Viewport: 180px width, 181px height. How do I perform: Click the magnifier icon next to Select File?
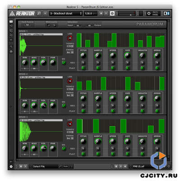[60, 167]
